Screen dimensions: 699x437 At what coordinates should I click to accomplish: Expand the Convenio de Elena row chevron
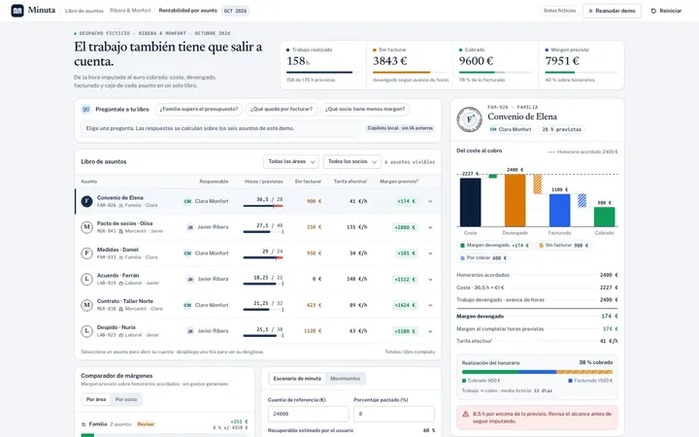(430, 202)
